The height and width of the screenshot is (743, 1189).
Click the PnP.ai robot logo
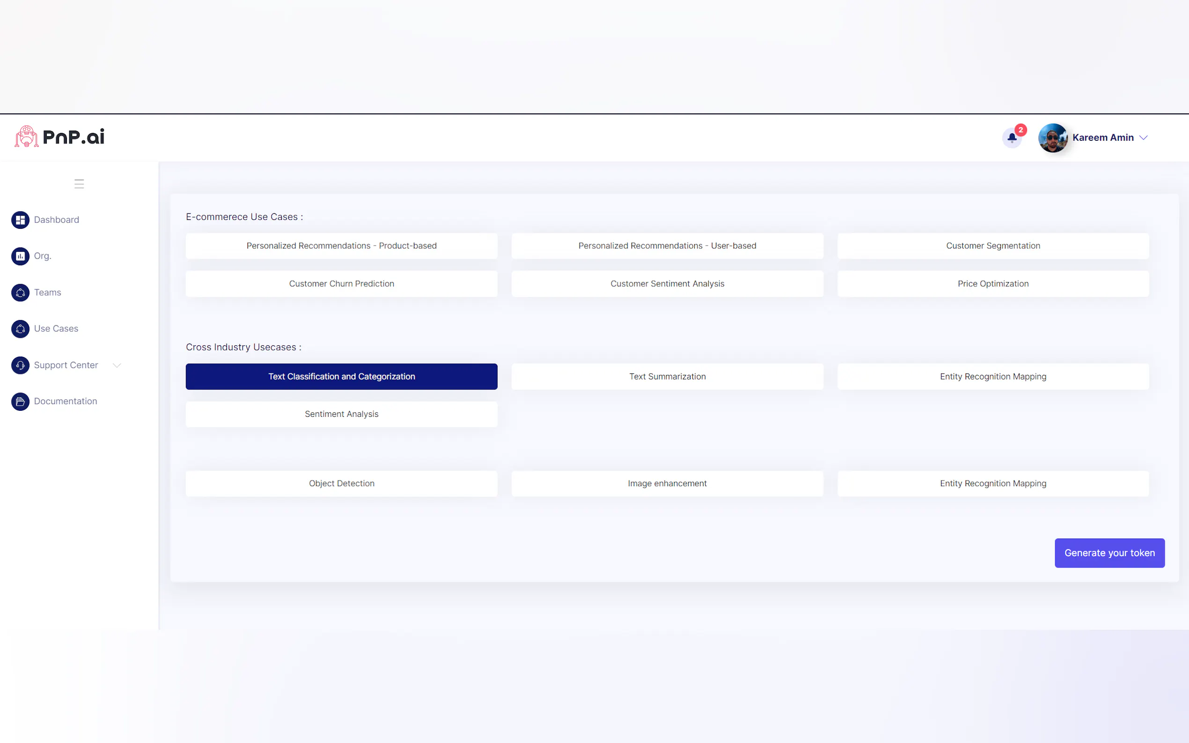point(27,137)
